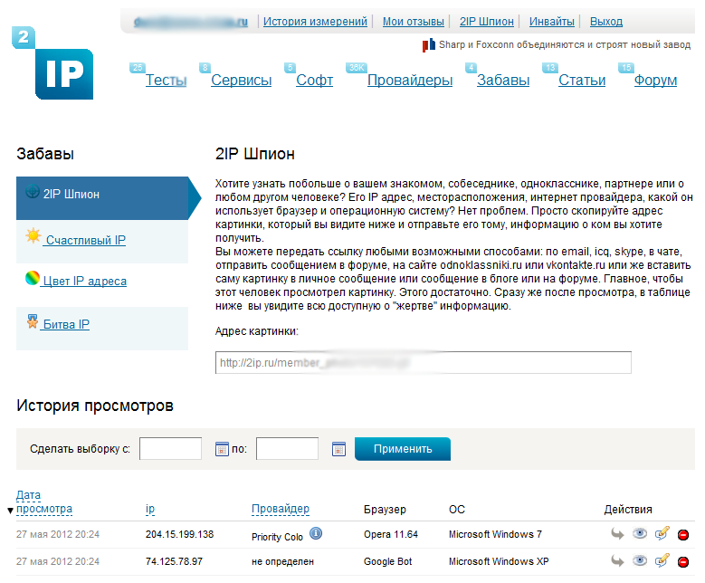705x583 pixels.
Task: Open the Софт menu
Action: pyautogui.click(x=314, y=80)
